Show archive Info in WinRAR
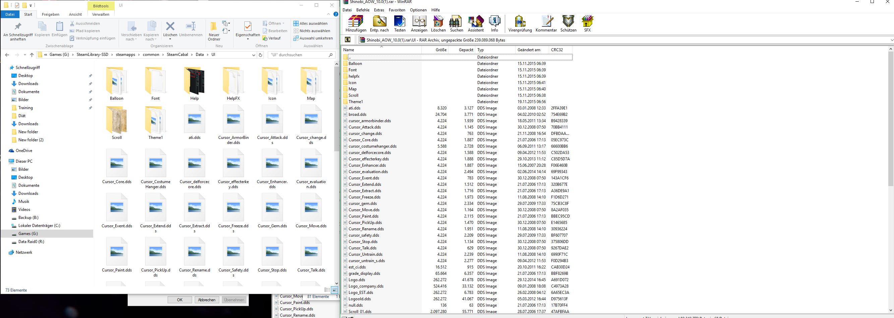The width and height of the screenshot is (894, 318). (x=494, y=23)
